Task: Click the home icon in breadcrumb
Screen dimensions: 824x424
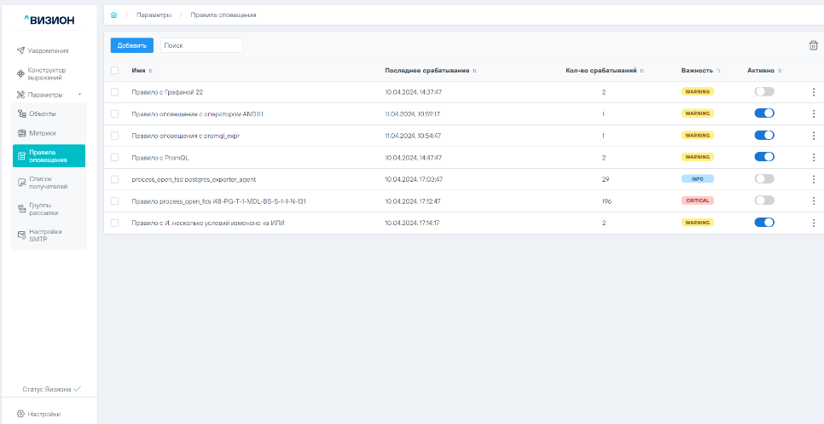Action: (x=114, y=15)
